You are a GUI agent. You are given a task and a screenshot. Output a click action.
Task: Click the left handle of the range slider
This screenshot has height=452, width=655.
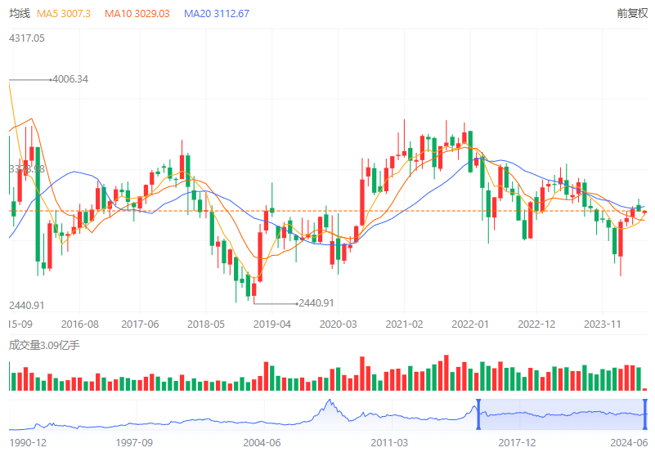478,414
